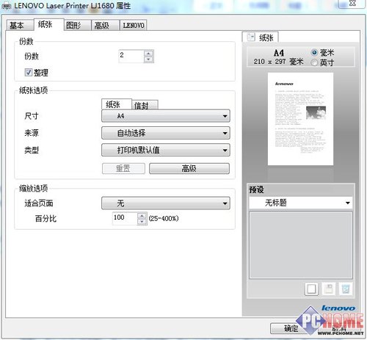367x340 pixels.
Task: Select the 信封 envelope sub-tab
Action: click(145, 105)
